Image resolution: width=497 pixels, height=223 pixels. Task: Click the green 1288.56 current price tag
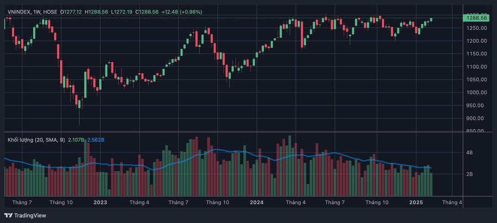click(x=477, y=18)
